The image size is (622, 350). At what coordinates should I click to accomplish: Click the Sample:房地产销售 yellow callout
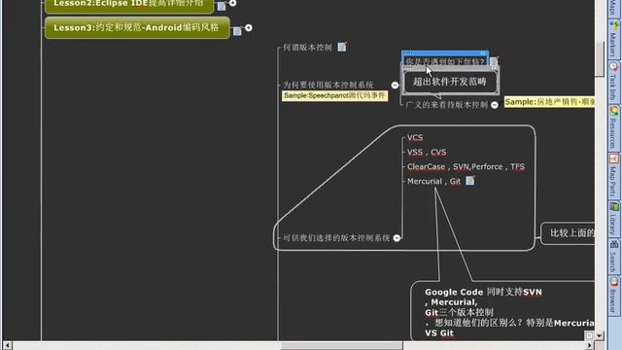549,102
